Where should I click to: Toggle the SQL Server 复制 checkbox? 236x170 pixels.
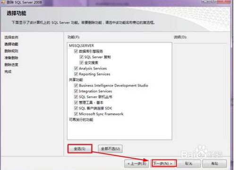pyautogui.click(x=81, y=57)
